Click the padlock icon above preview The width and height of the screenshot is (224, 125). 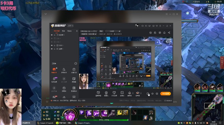155,33
